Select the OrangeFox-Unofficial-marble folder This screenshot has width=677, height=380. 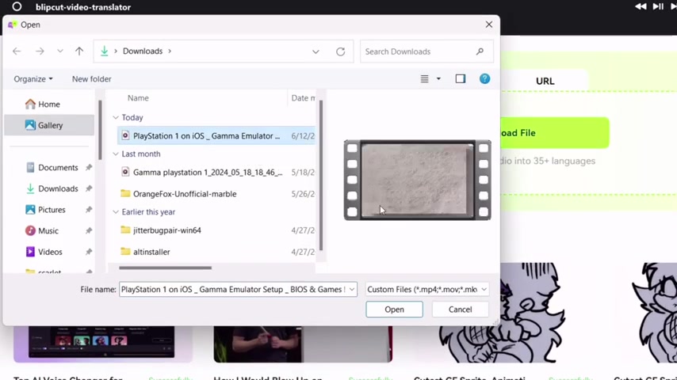tap(216, 194)
